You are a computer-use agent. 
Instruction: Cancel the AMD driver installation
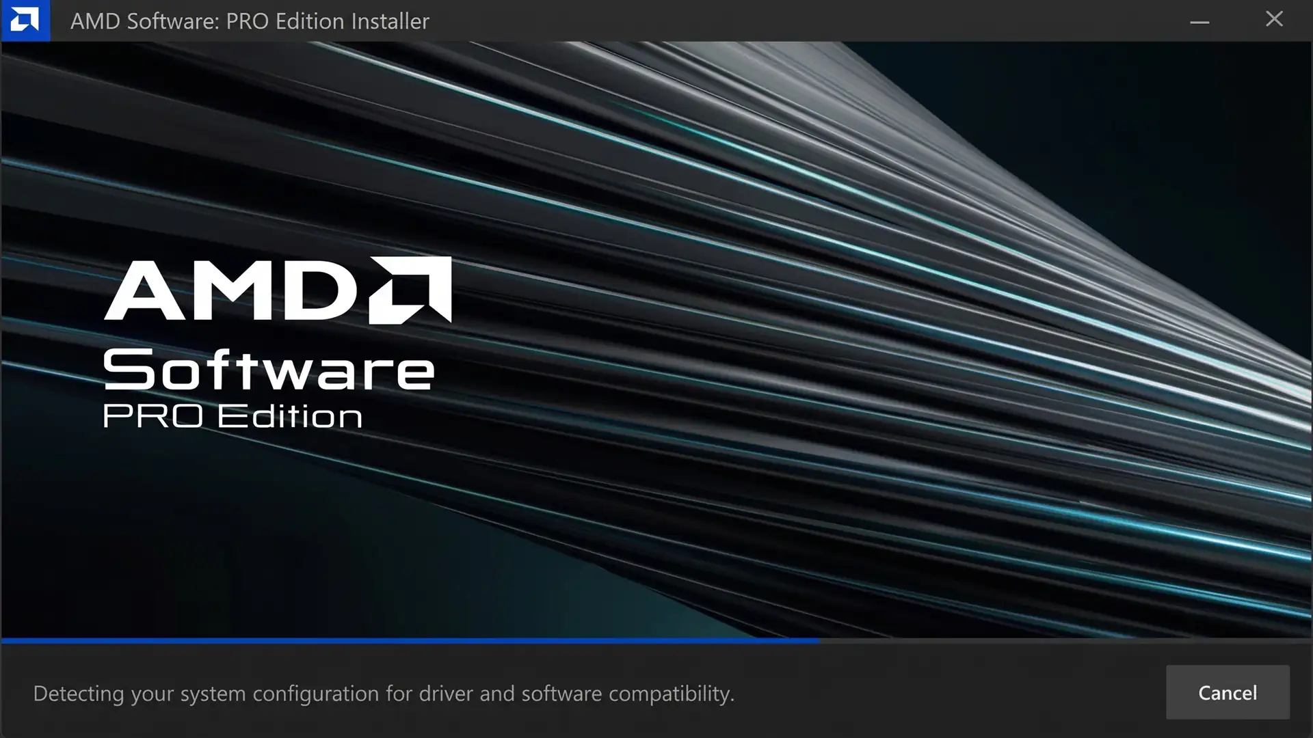[x=1228, y=692]
